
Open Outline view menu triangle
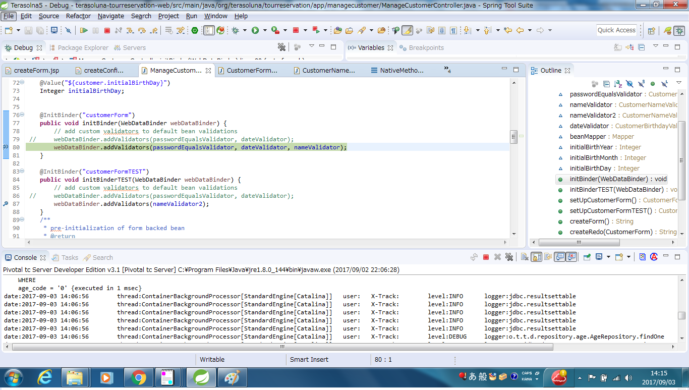[x=679, y=82]
